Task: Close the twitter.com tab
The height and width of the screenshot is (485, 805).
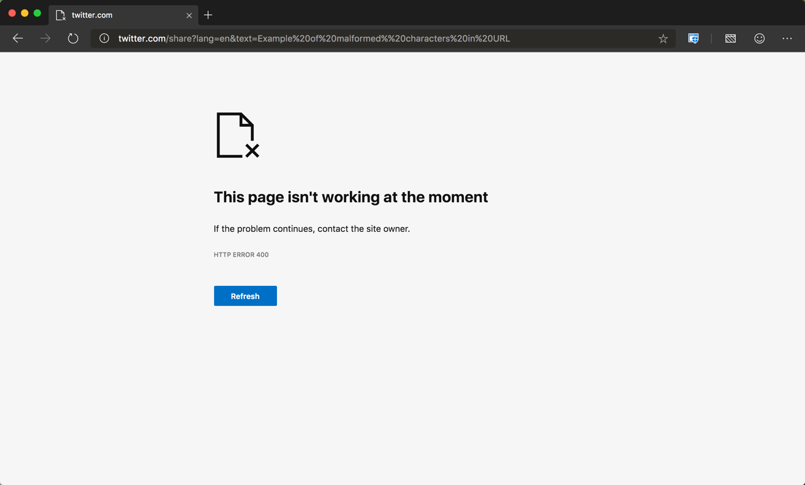Action: point(189,15)
